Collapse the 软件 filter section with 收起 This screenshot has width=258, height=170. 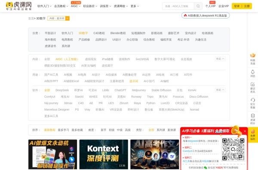pyautogui.click(x=220, y=90)
